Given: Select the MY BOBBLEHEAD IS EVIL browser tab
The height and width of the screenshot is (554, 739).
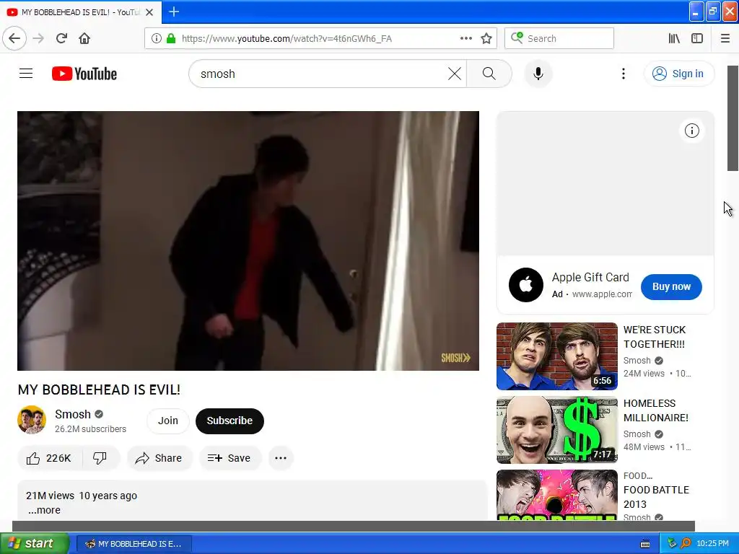Looking at the screenshot, I should click(x=81, y=12).
